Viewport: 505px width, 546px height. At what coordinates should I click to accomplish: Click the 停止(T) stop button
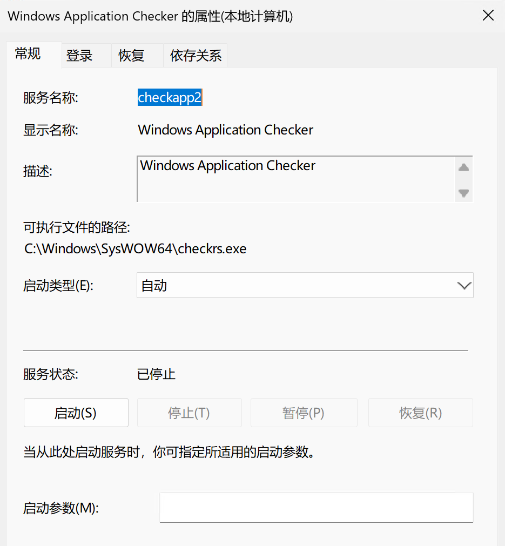189,413
